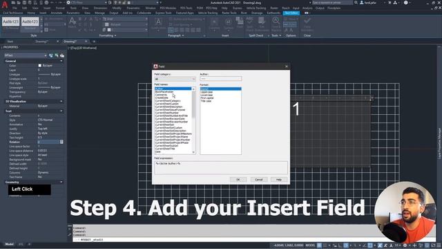Screen dimensions: 442x249
Task: Click Field names list scrollbar down arrow
Action: tap(193, 152)
